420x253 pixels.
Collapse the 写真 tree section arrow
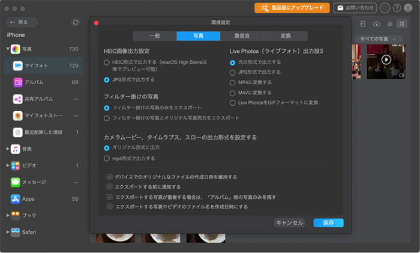click(x=8, y=49)
